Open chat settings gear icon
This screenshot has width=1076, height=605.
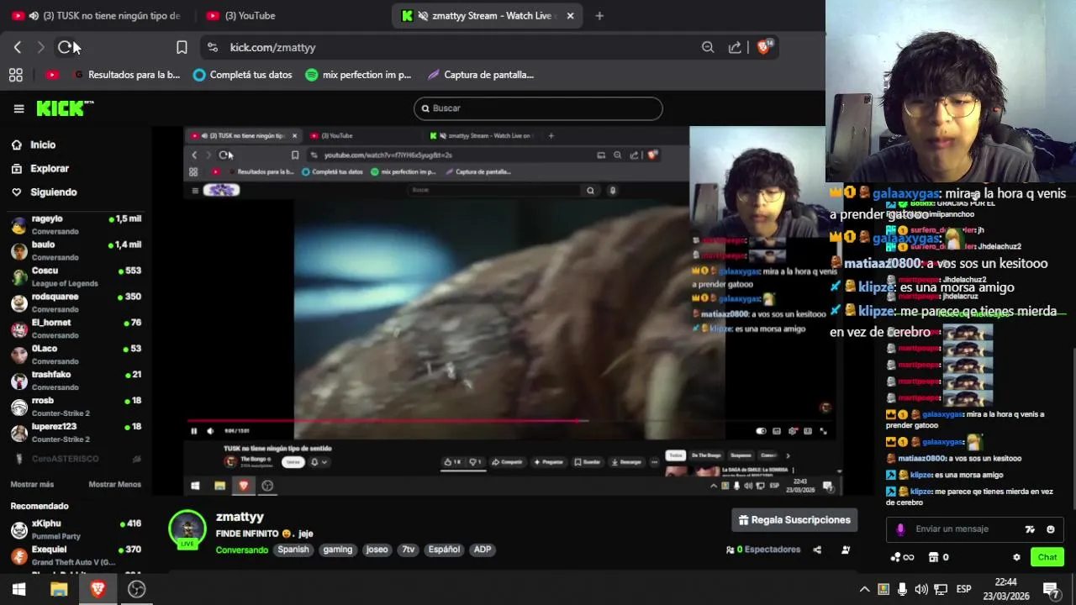pos(1016,557)
